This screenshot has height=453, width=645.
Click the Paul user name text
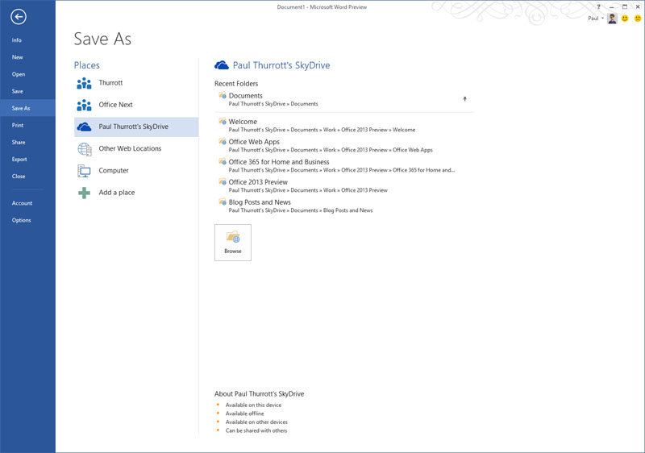(x=593, y=18)
